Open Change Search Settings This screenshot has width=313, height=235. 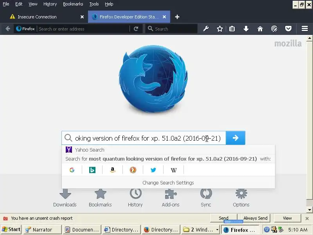pos(168,183)
